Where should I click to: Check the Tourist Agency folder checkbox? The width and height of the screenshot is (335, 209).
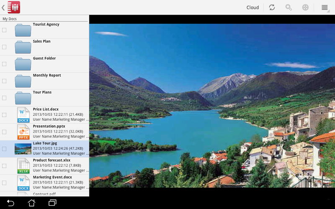coord(4,30)
